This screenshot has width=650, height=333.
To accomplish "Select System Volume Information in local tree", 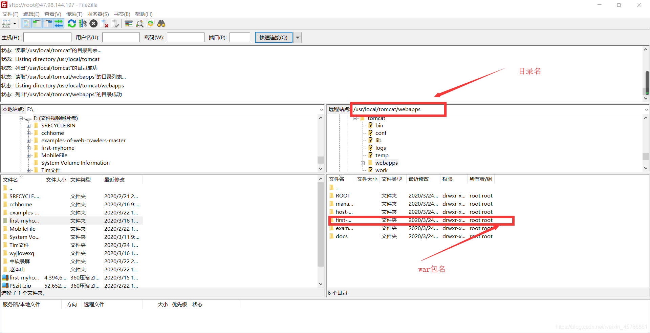I will coord(75,163).
